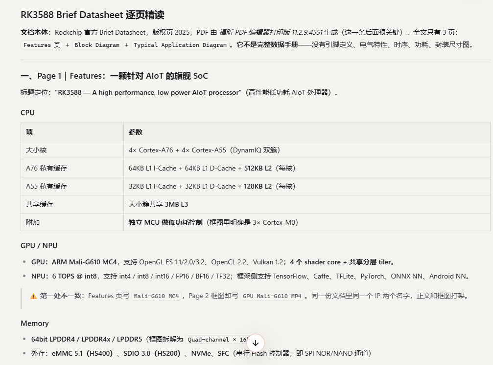This screenshot has height=365, width=493.
Task: Click the table cell 共享缓存
Action: point(72,204)
